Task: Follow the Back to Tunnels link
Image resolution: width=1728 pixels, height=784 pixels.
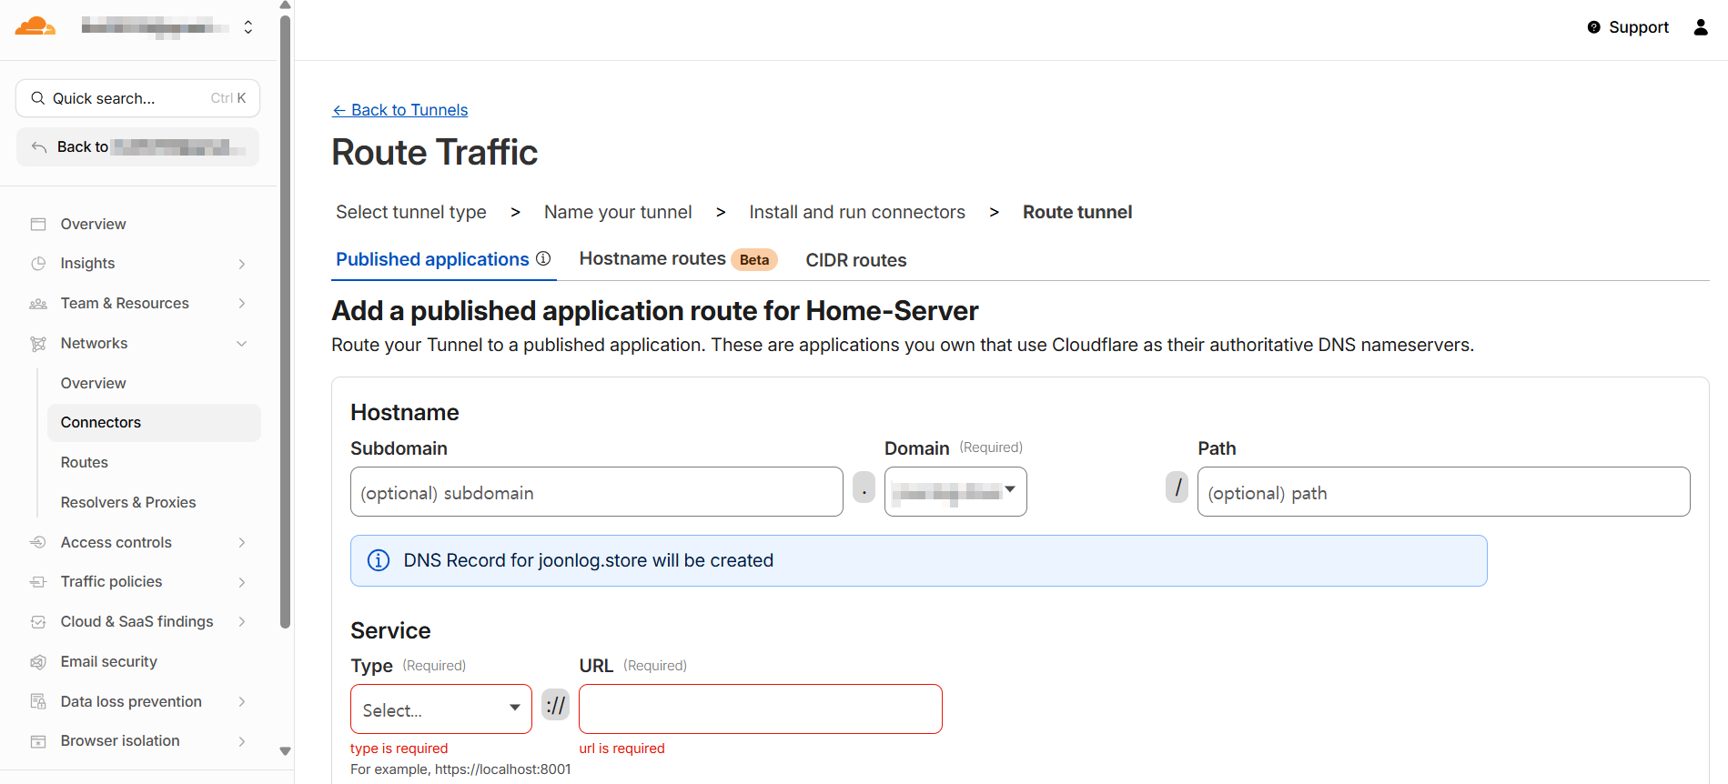Action: click(399, 110)
